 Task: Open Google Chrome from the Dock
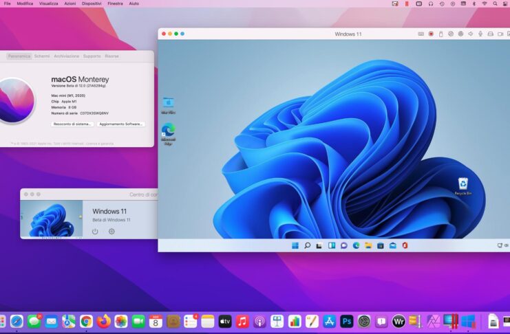(86, 322)
